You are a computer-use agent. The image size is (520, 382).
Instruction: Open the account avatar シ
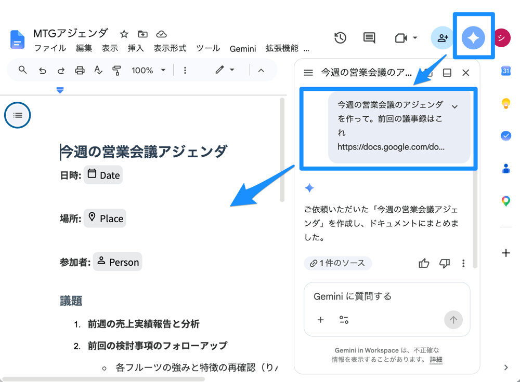tap(502, 38)
